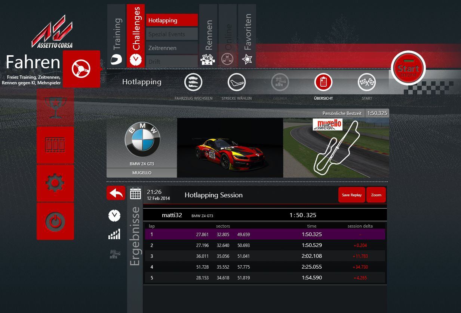Open the Online tab
Viewport: 461px width, 313px height.
(x=228, y=36)
